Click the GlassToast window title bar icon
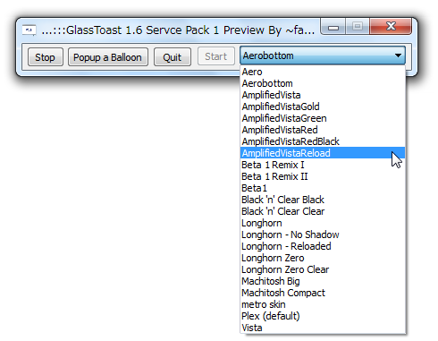438x341 pixels. [x=29, y=30]
